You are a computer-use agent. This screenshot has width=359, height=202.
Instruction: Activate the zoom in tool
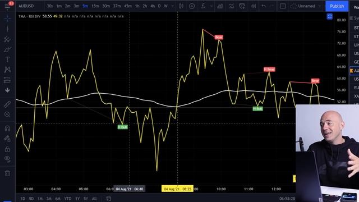tap(7, 114)
